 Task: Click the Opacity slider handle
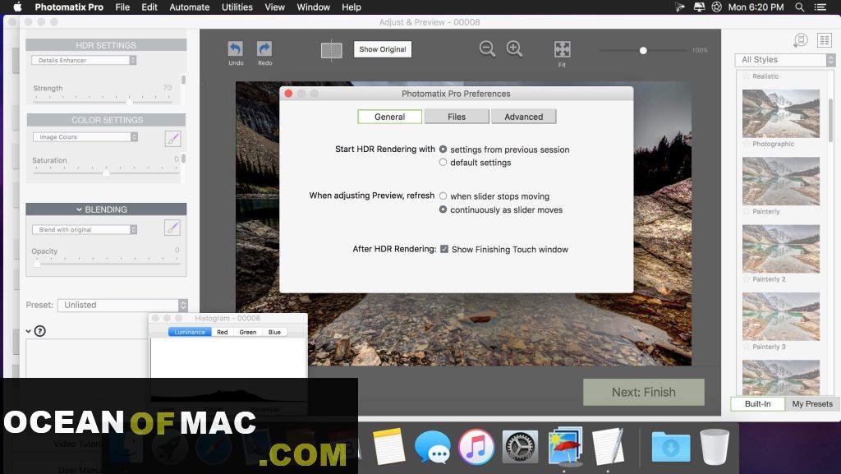click(36, 263)
